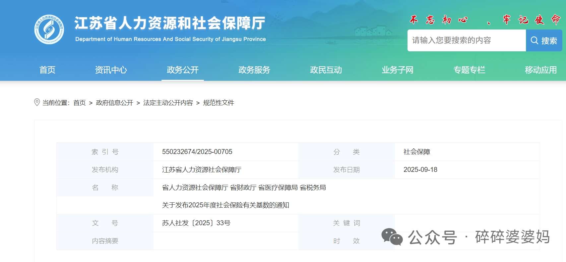566x262 pixels.
Task: Navigate to 业务子网 section
Action: 397,70
